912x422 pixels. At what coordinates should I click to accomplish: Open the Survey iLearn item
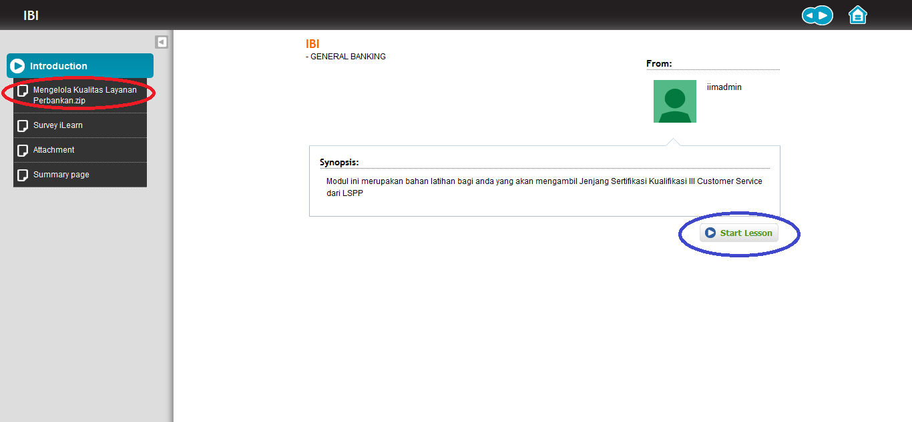point(80,125)
